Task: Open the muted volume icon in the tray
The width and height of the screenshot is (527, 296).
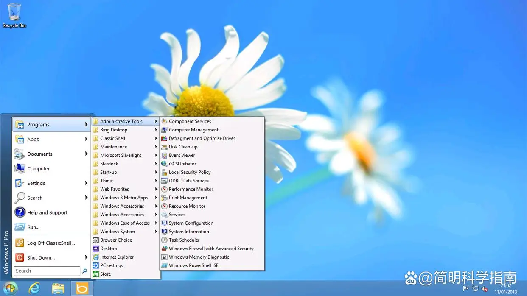Action: (485, 289)
